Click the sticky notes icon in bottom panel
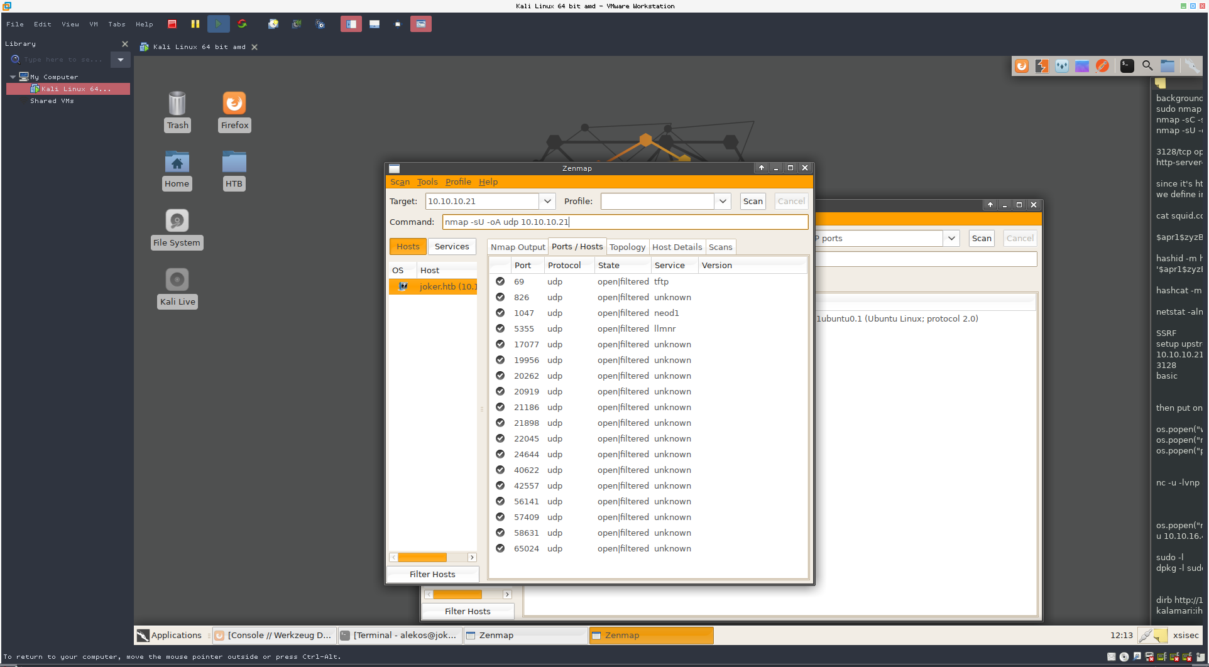 [x=1161, y=635]
